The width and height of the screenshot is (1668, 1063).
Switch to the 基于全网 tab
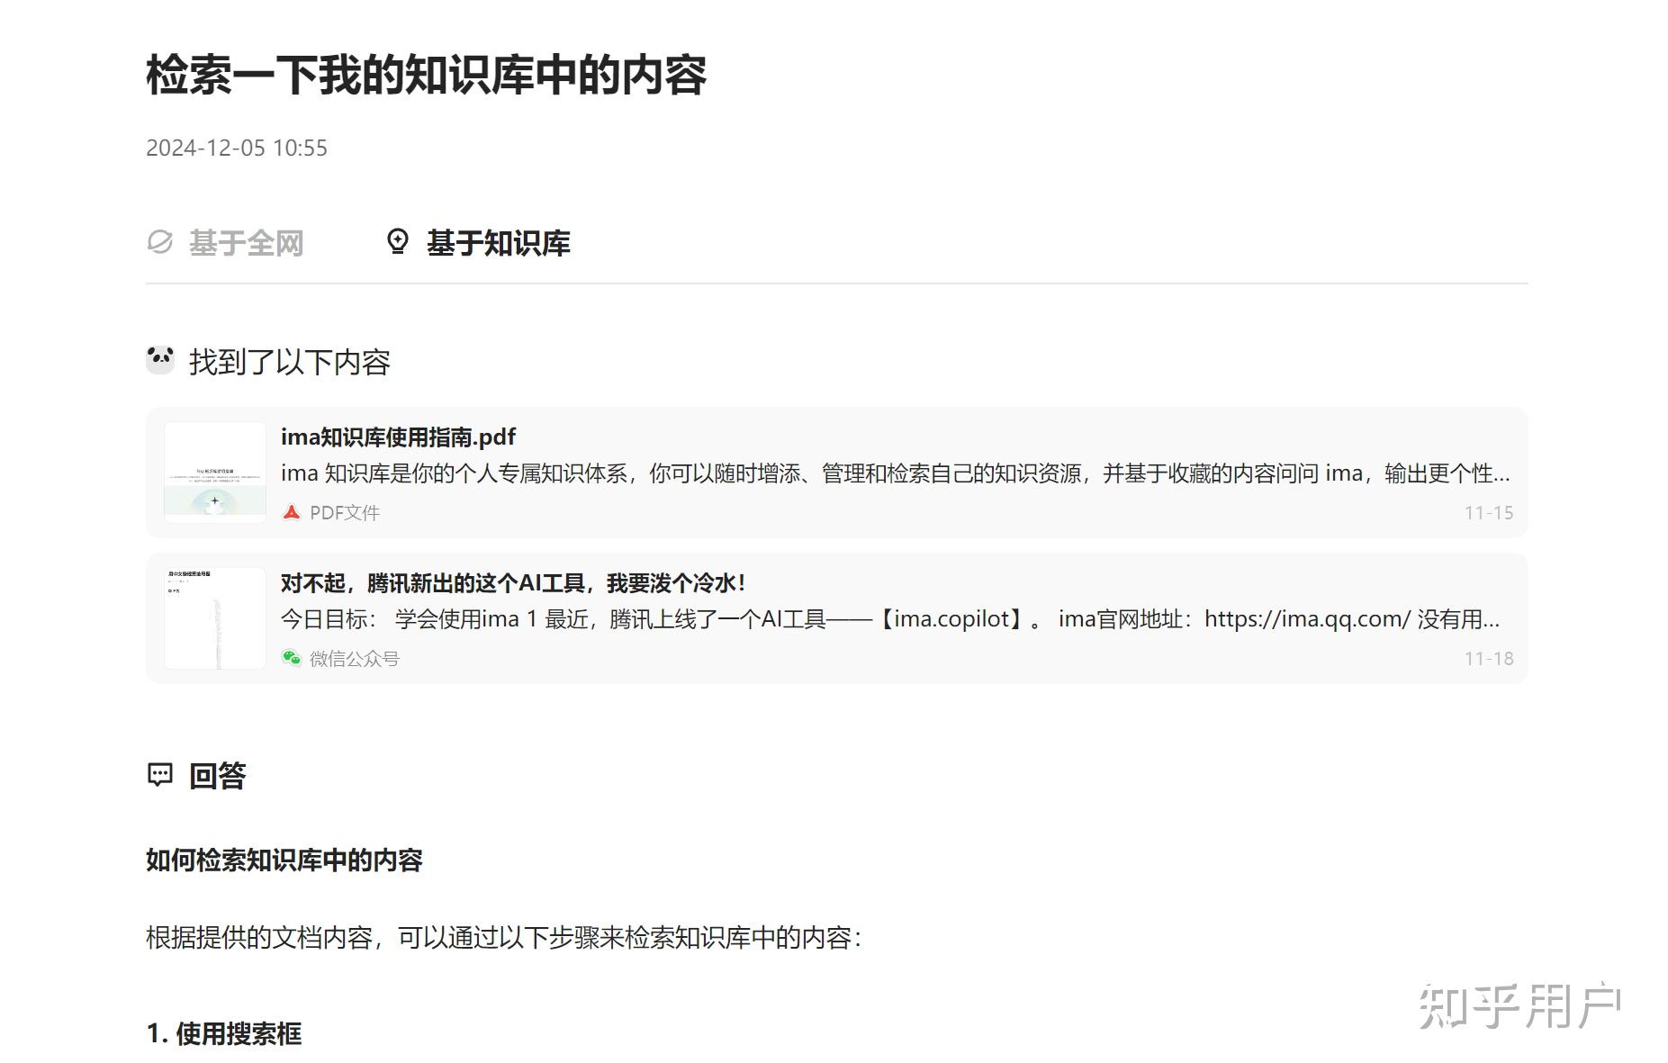(x=246, y=242)
